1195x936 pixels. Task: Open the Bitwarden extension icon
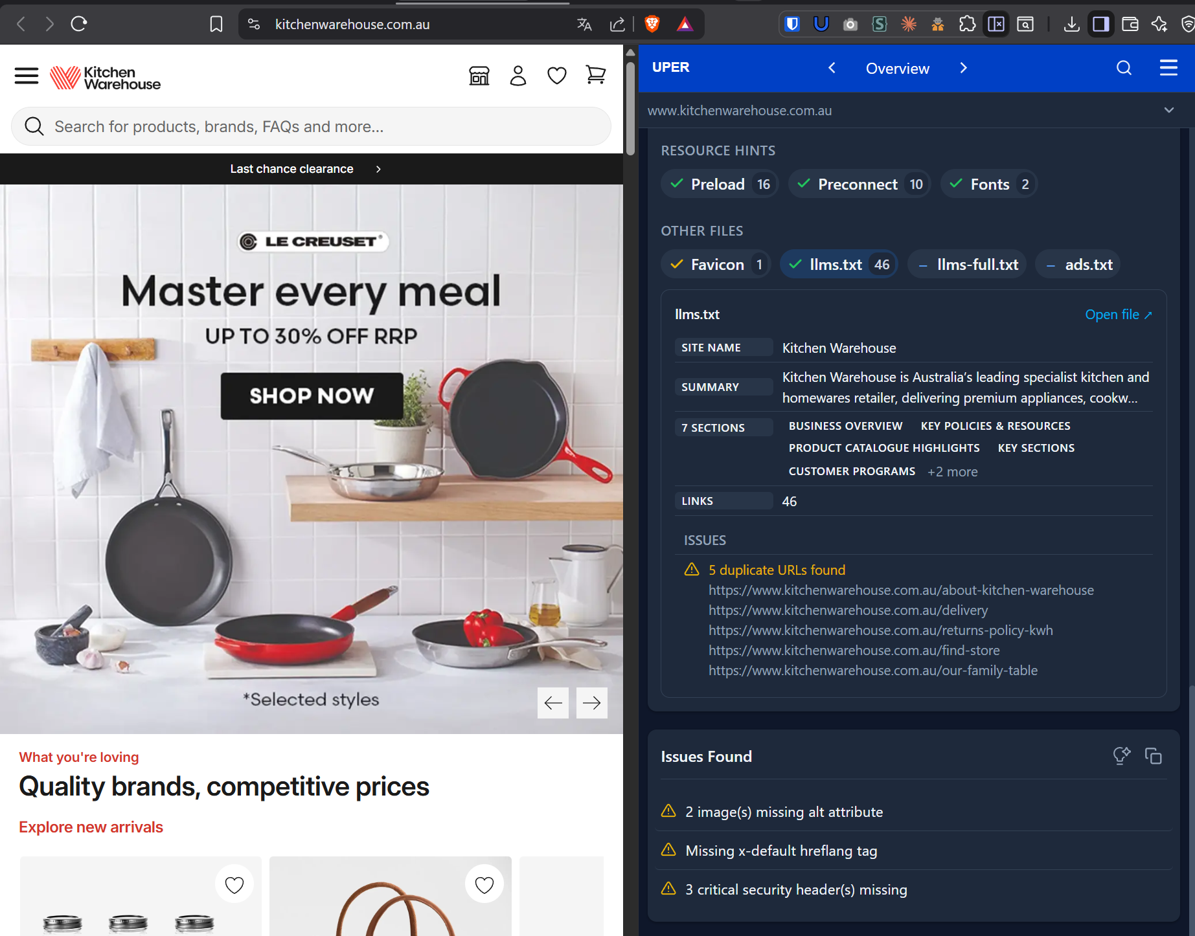click(x=792, y=24)
